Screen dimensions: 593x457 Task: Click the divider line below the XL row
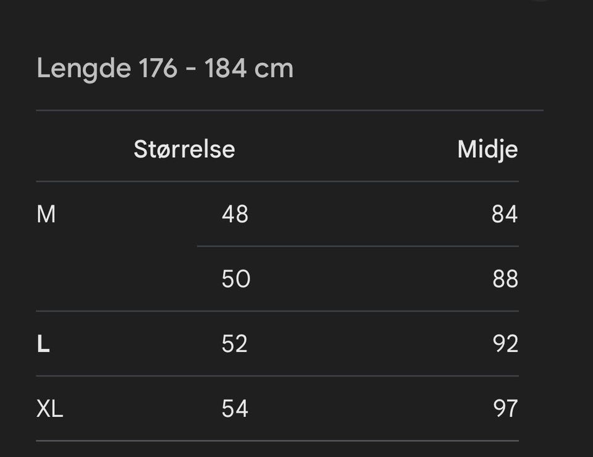click(x=277, y=441)
